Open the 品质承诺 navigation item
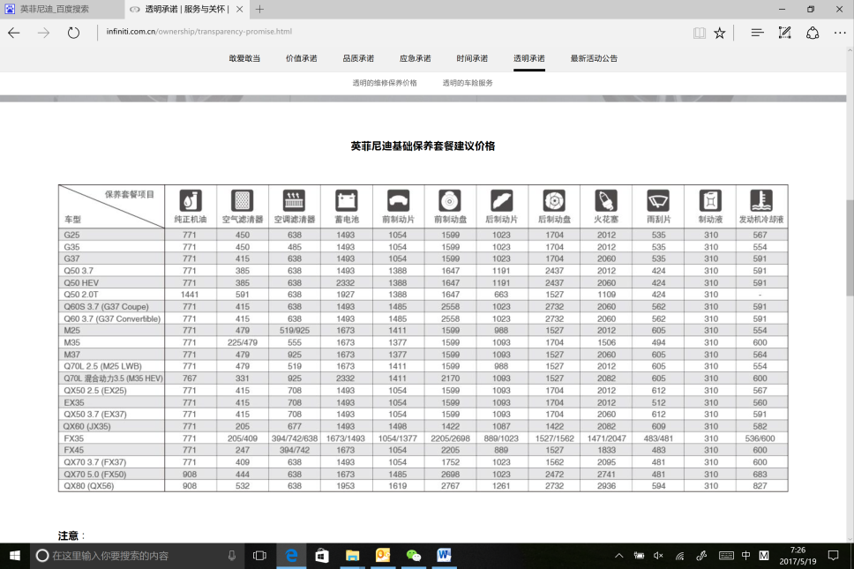Screen dimensions: 854x569 358,58
